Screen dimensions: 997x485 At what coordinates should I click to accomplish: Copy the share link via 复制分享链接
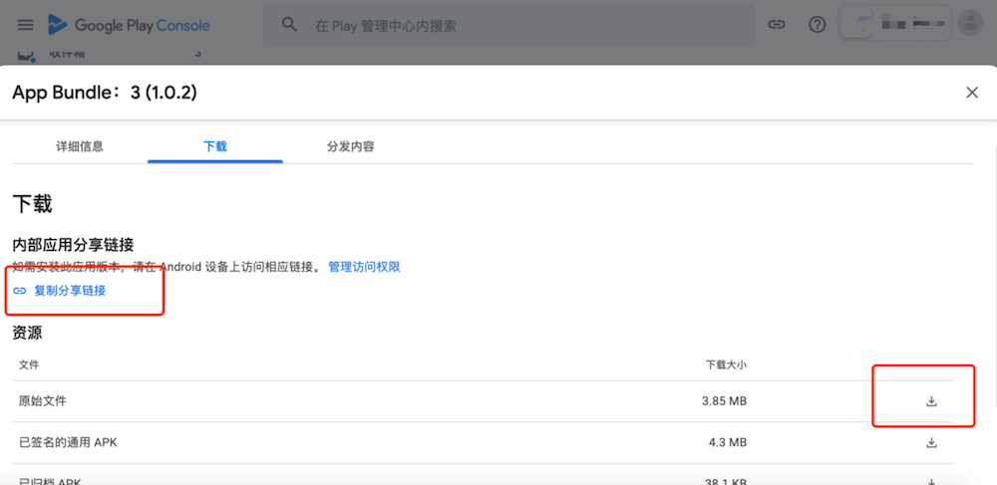pos(70,291)
